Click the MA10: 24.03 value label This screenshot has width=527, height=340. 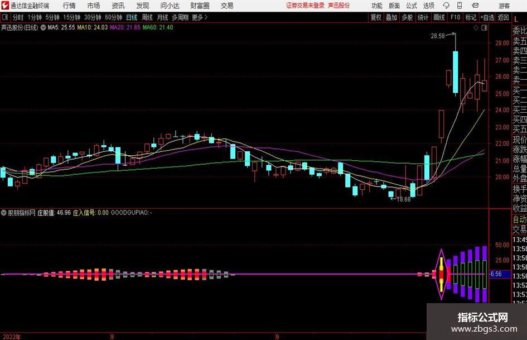(93, 27)
